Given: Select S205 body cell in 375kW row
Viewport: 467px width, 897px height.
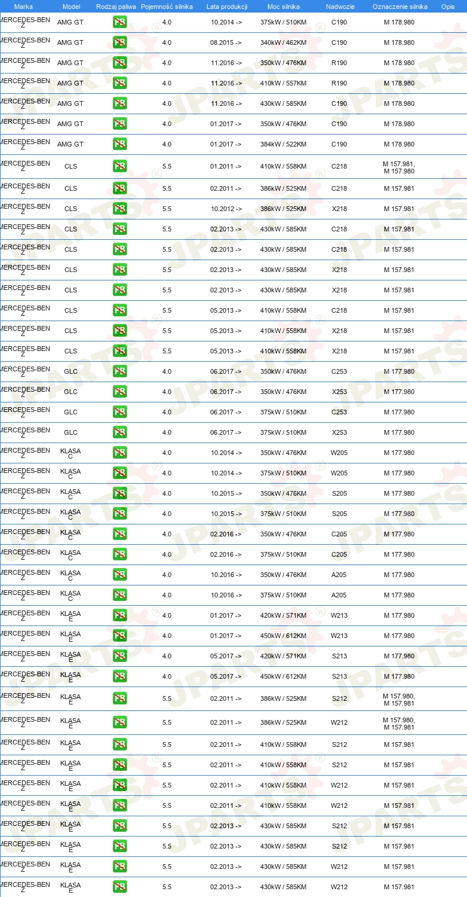Looking at the screenshot, I should pyautogui.click(x=339, y=514).
